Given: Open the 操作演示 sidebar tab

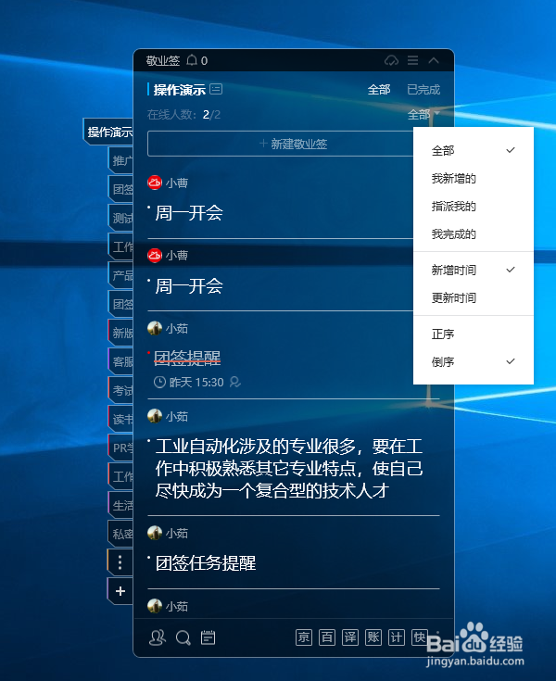Looking at the screenshot, I should [108, 132].
